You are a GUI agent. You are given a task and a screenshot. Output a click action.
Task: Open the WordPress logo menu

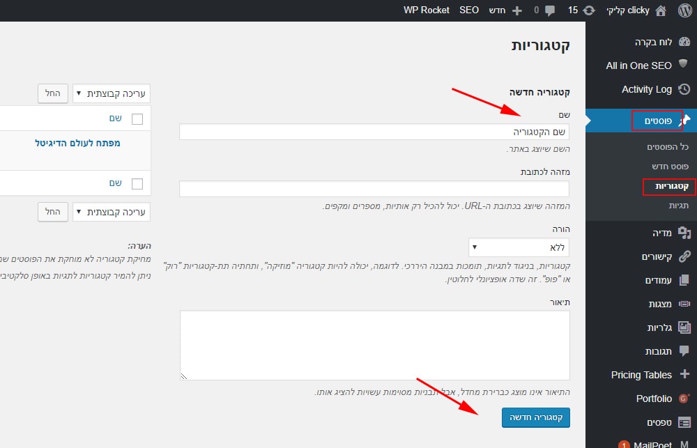pyautogui.click(x=685, y=10)
